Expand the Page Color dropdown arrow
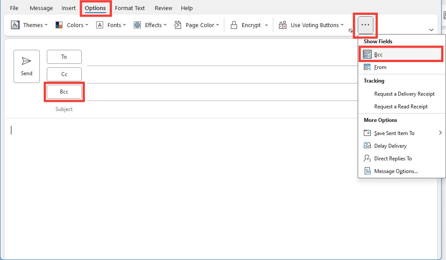 [x=218, y=25]
